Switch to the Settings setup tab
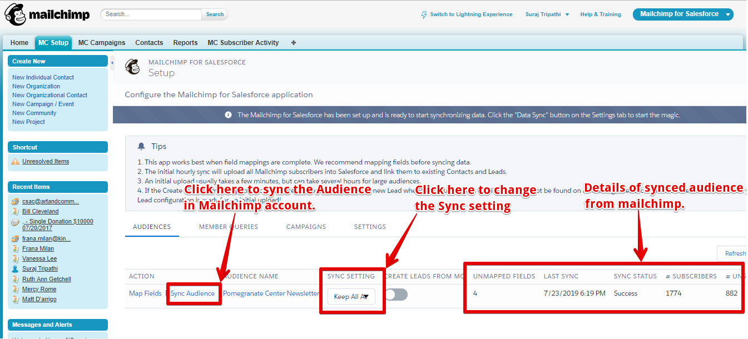This screenshot has height=339, width=748. pyautogui.click(x=370, y=227)
